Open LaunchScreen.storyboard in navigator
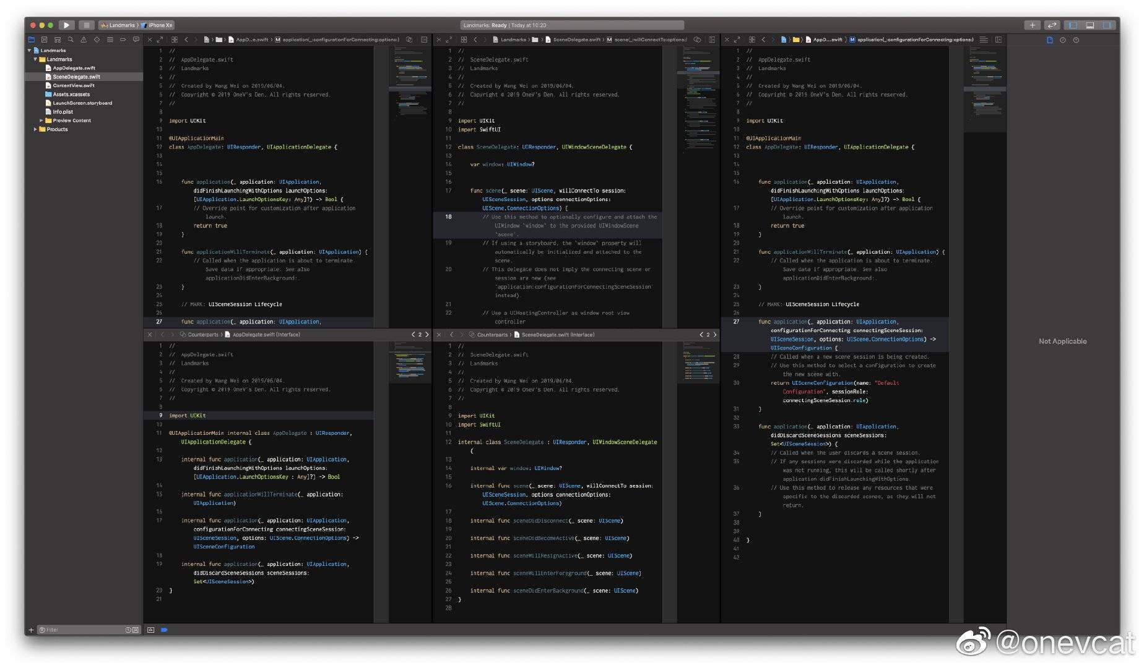This screenshot has height=668, width=1144. point(82,103)
